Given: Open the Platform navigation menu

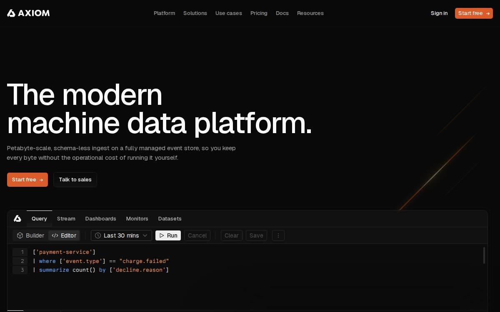Looking at the screenshot, I should 165,13.
